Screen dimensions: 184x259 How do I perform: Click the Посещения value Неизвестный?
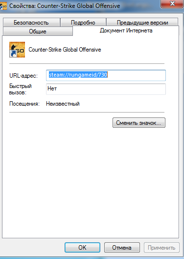tap(63, 104)
